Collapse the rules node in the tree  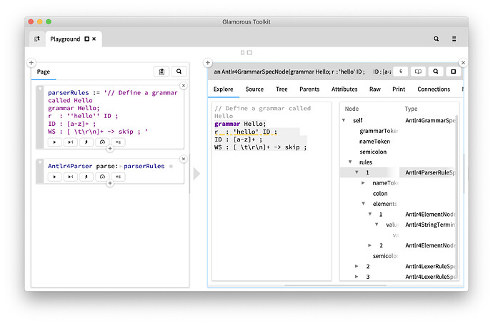coord(350,162)
